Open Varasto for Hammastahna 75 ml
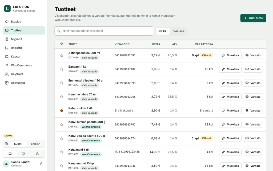The width and height of the screenshot is (273, 171). [x=253, y=97]
